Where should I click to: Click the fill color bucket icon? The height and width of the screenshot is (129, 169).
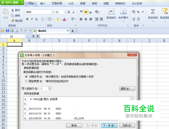(57, 19)
